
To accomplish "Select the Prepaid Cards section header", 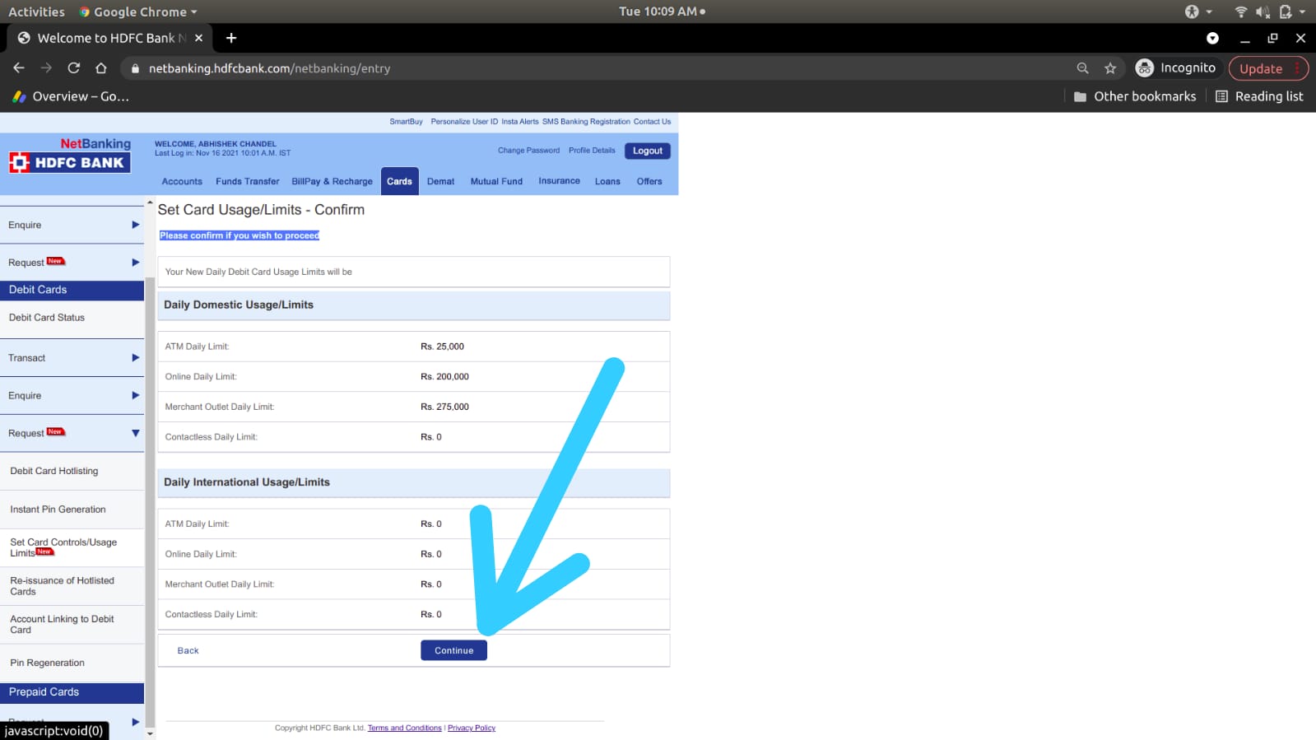I will pos(72,692).
